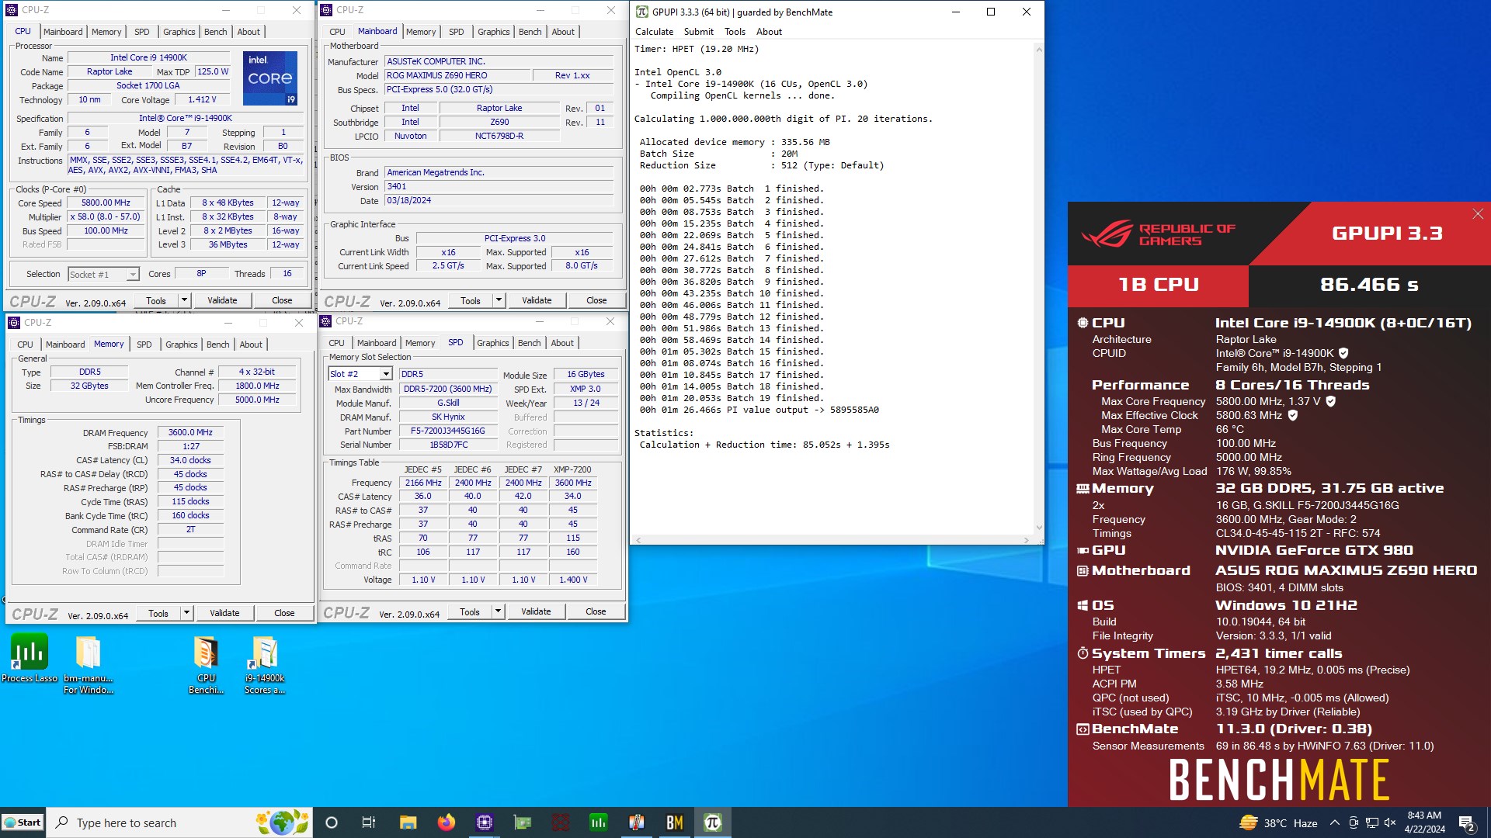Open the Process Lasso desktop shortcut
1491x838 pixels.
coord(30,659)
